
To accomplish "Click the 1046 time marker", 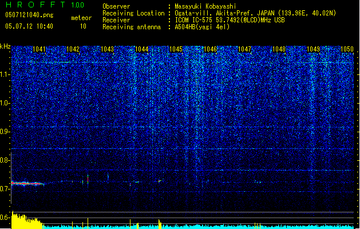I will pos(210,49).
